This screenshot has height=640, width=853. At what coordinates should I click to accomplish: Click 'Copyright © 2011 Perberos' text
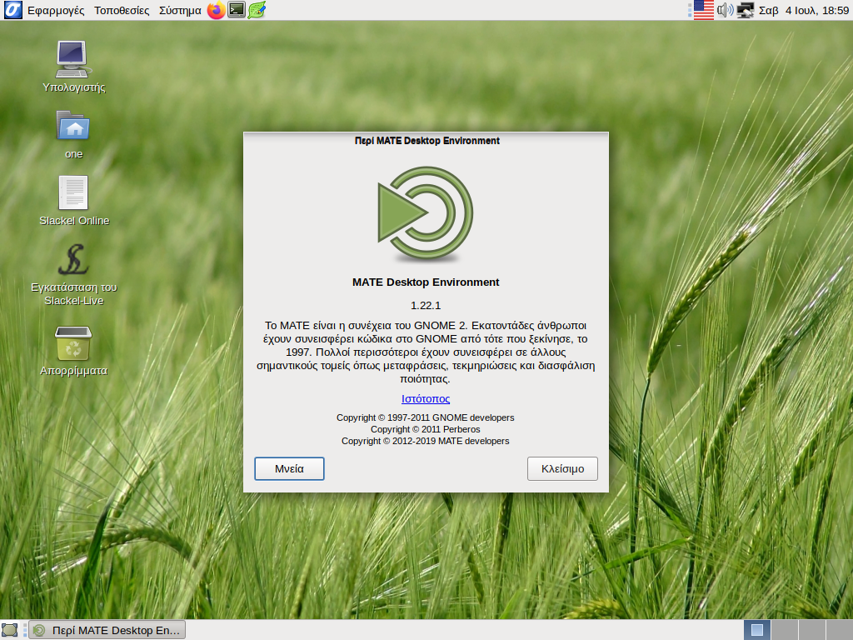coord(426,429)
